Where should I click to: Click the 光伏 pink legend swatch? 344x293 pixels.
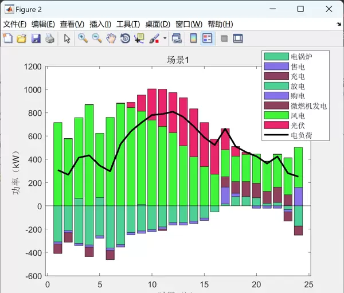point(276,126)
